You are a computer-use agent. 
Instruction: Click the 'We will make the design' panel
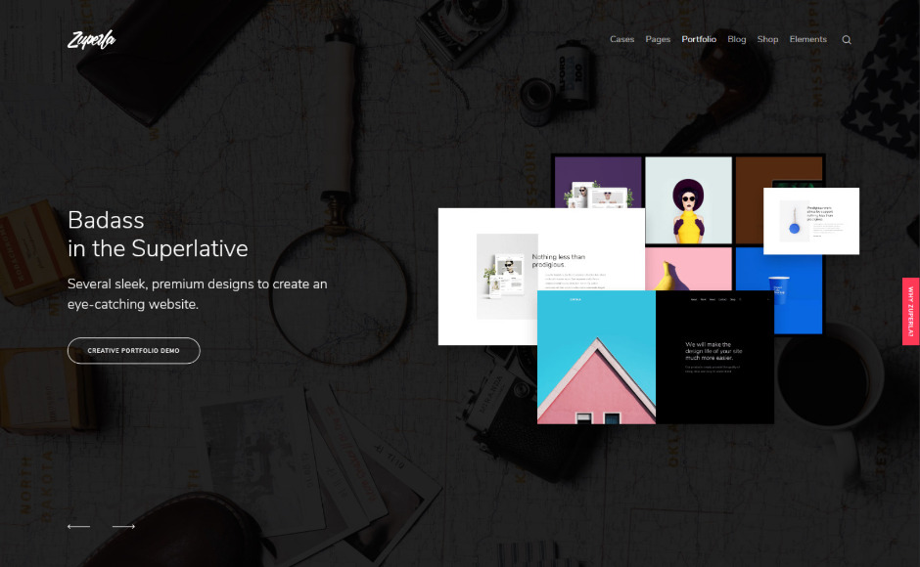coord(714,358)
